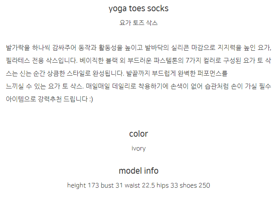Select the "ivory" color value text
Image resolution: width=276 pixels, height=197 pixels.
pyautogui.click(x=138, y=148)
